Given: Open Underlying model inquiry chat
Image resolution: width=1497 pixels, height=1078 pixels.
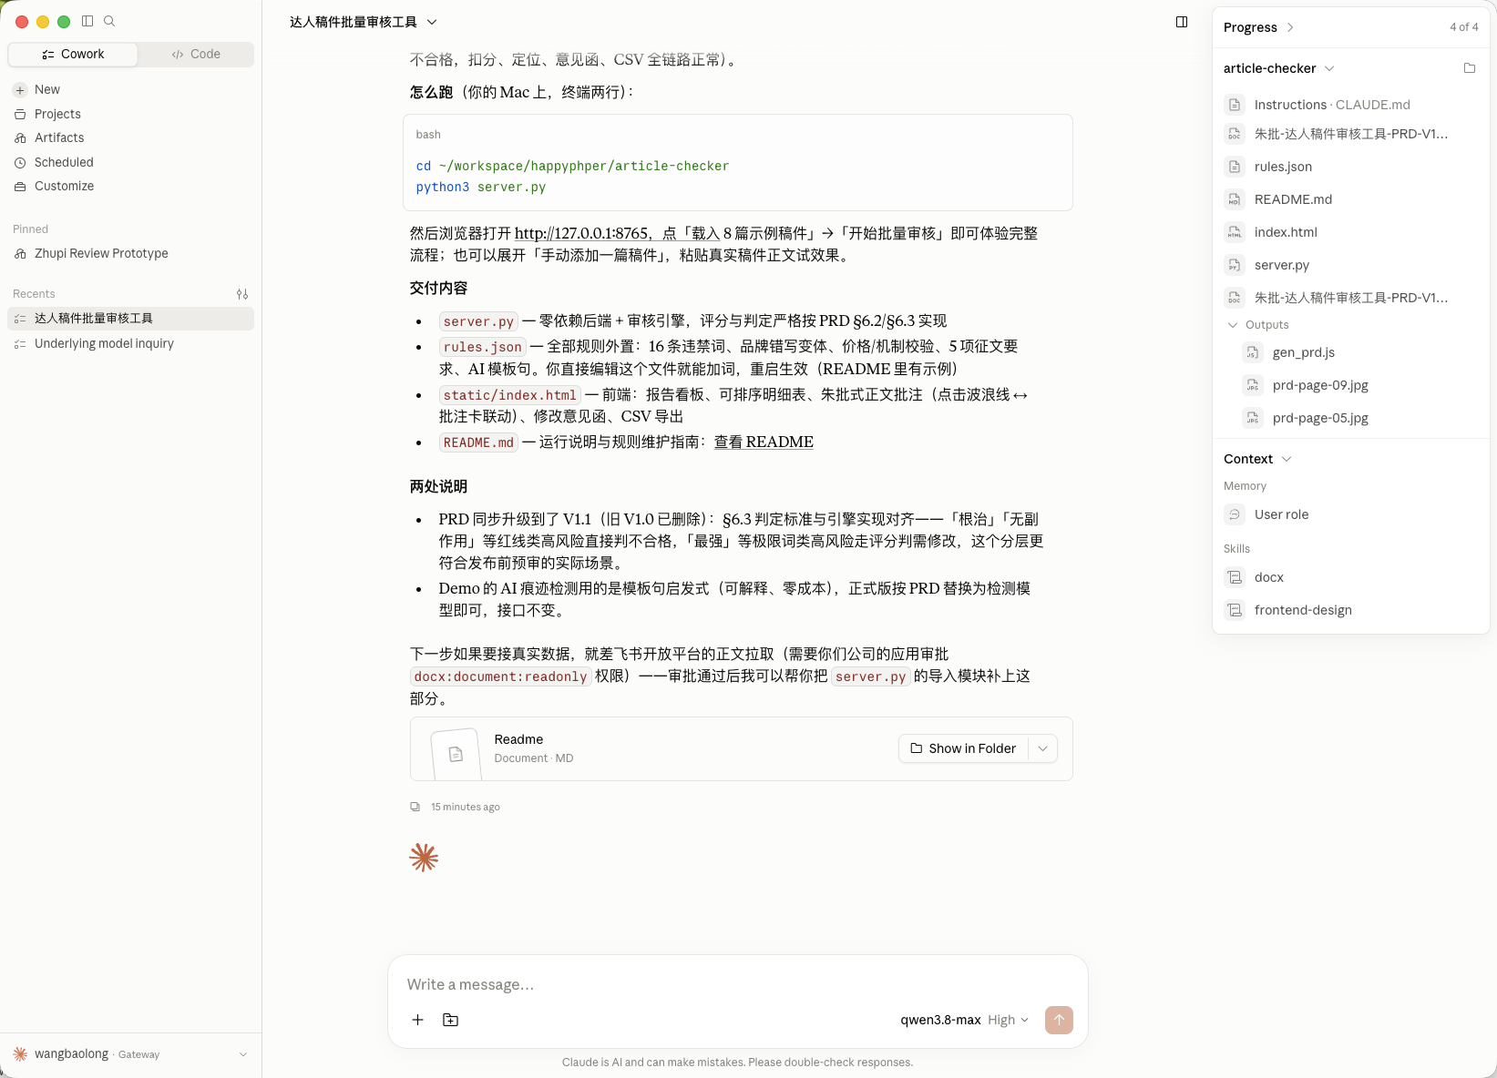Looking at the screenshot, I should pos(130,343).
